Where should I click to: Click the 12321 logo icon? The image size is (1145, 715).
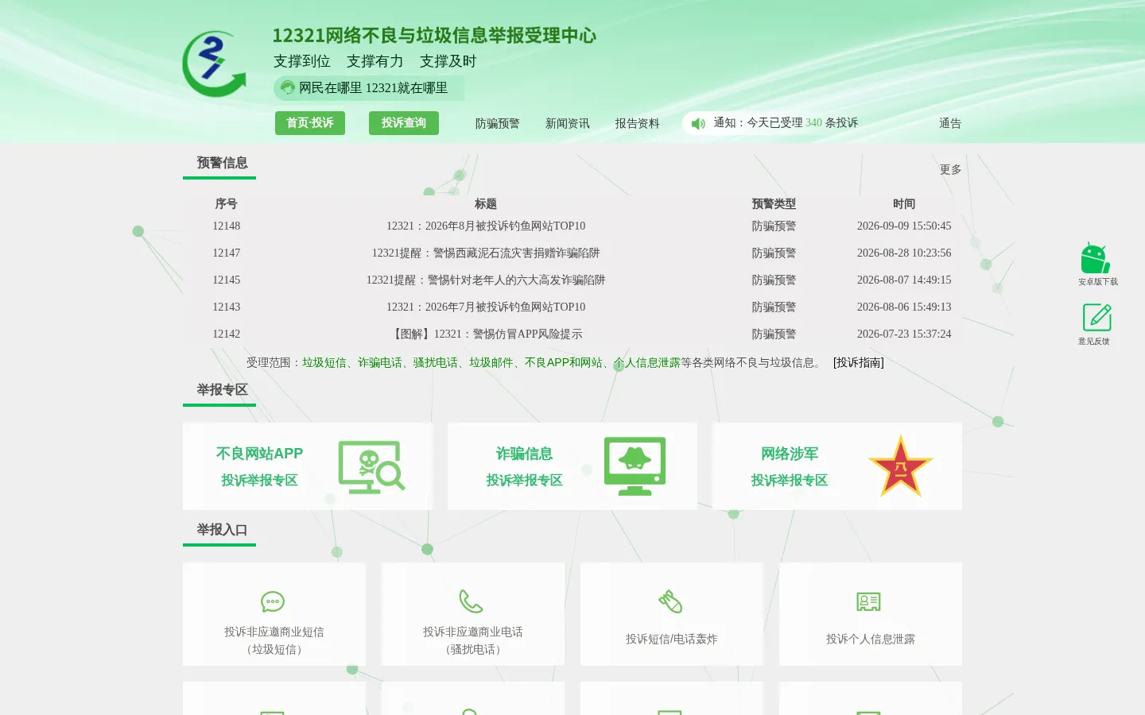click(x=214, y=64)
